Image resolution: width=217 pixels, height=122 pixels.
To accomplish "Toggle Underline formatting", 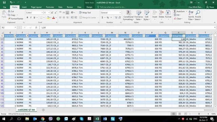I will click(34, 18).
